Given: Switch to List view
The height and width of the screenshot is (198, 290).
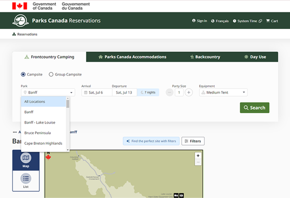Looking at the screenshot, I should point(26,180).
